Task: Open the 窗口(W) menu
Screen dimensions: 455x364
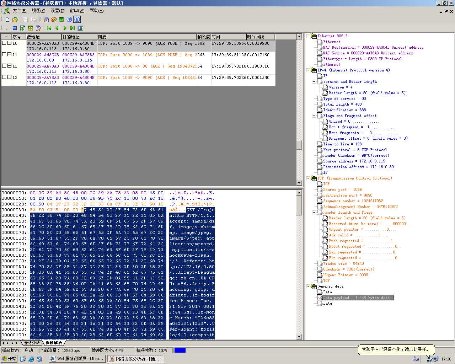Action: (77, 11)
